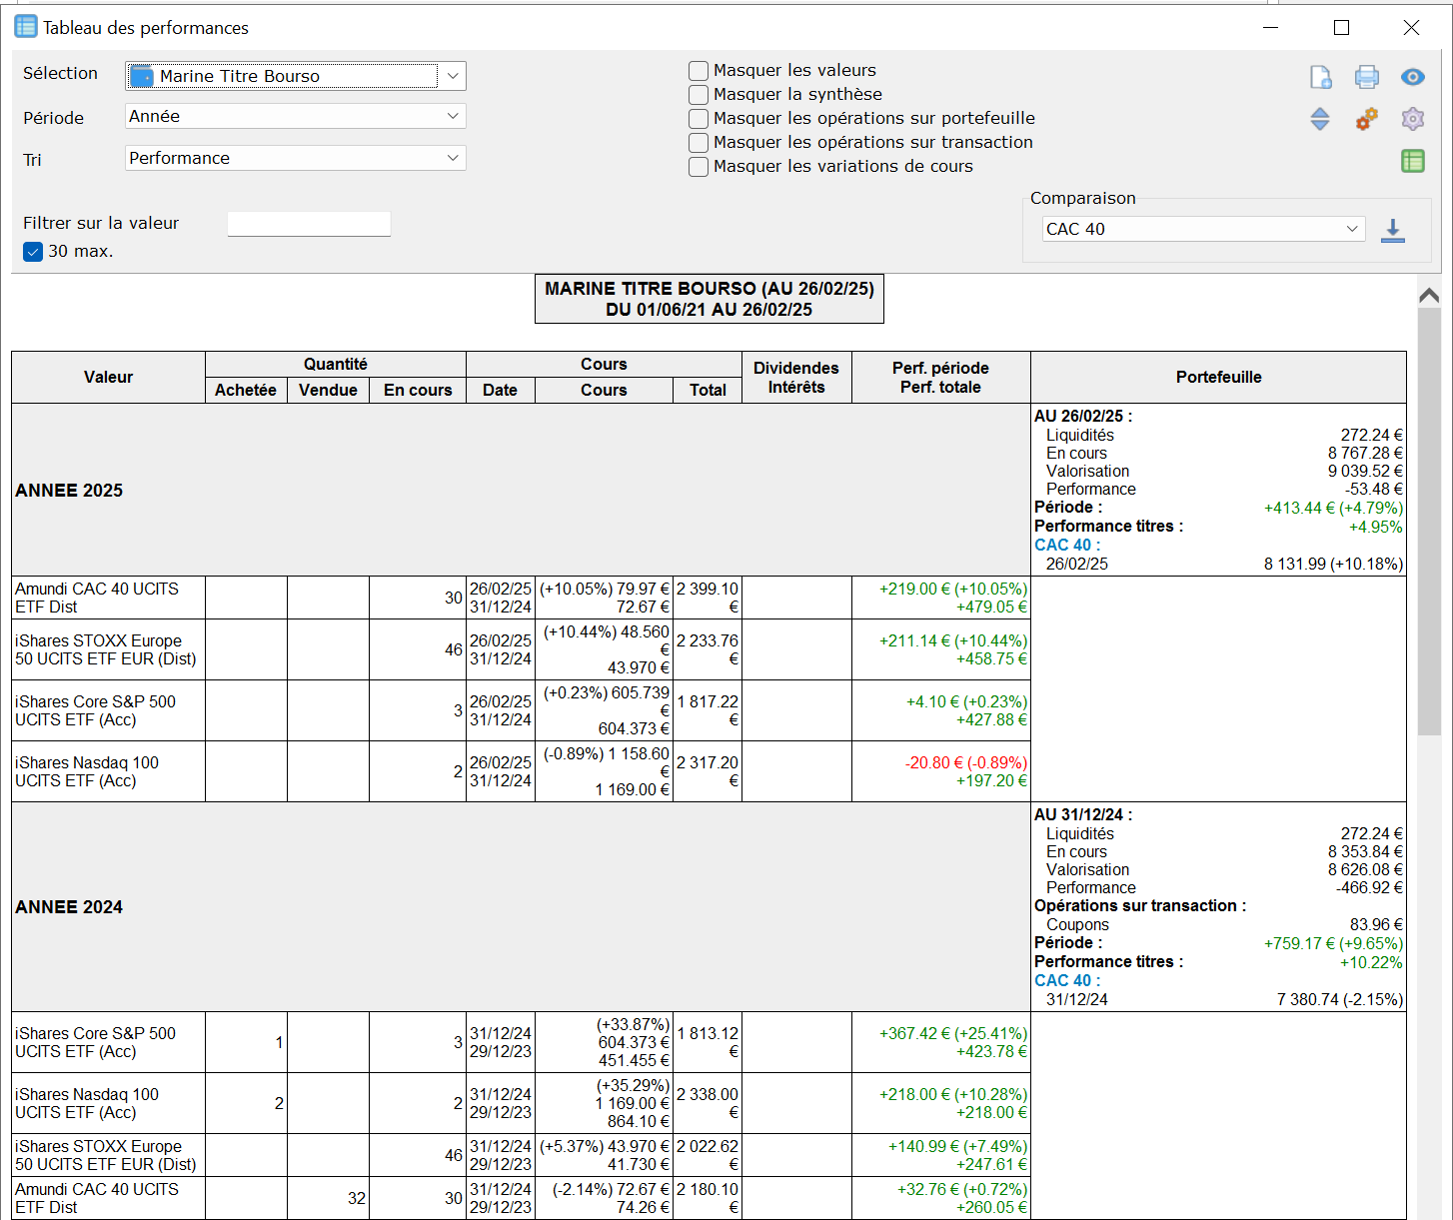Click the orange double-gears icon
Image resolution: width=1453 pixels, height=1220 pixels.
coord(1366,119)
